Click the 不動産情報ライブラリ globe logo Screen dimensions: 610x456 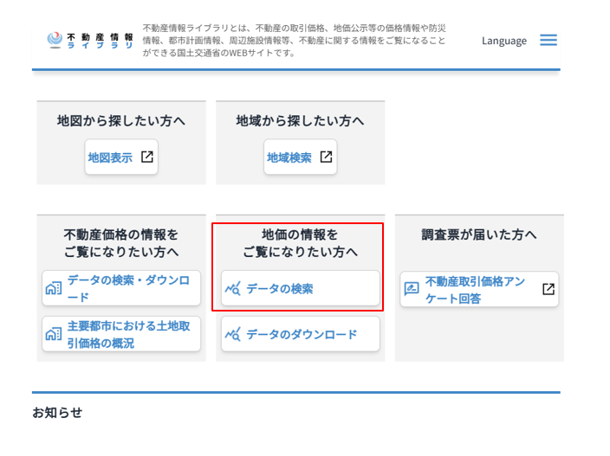pyautogui.click(x=55, y=40)
